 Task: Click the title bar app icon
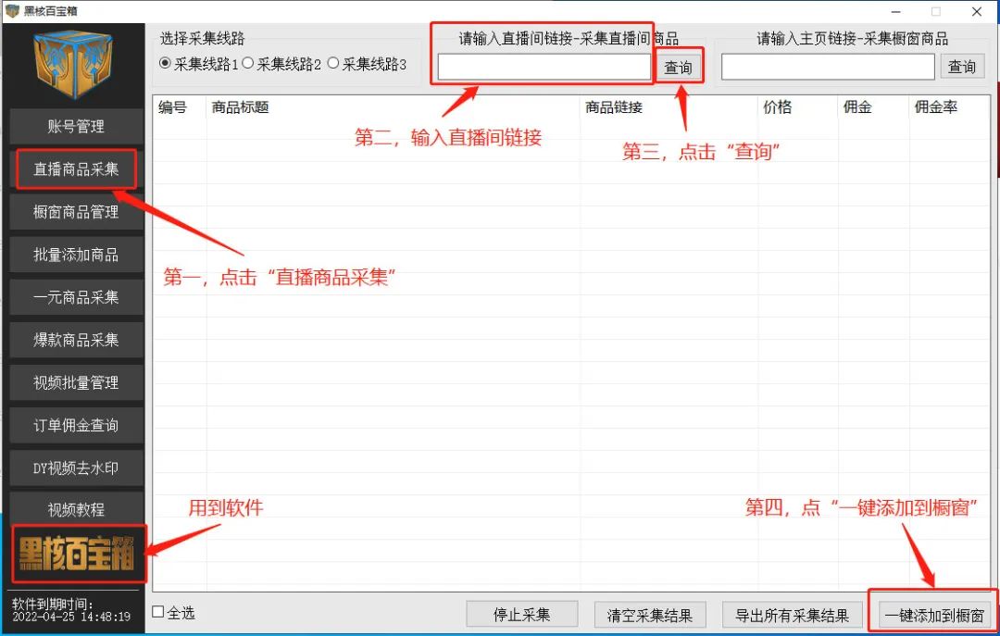[12, 10]
